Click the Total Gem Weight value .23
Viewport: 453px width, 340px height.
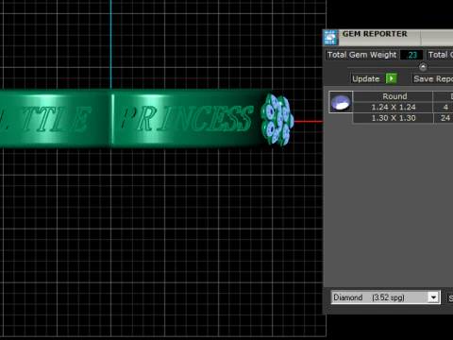click(411, 55)
